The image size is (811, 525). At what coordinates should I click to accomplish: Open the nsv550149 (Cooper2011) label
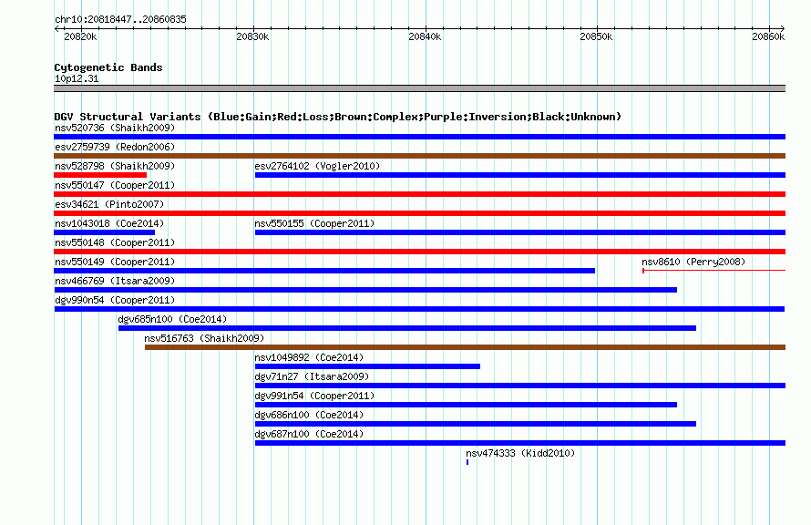point(115,262)
